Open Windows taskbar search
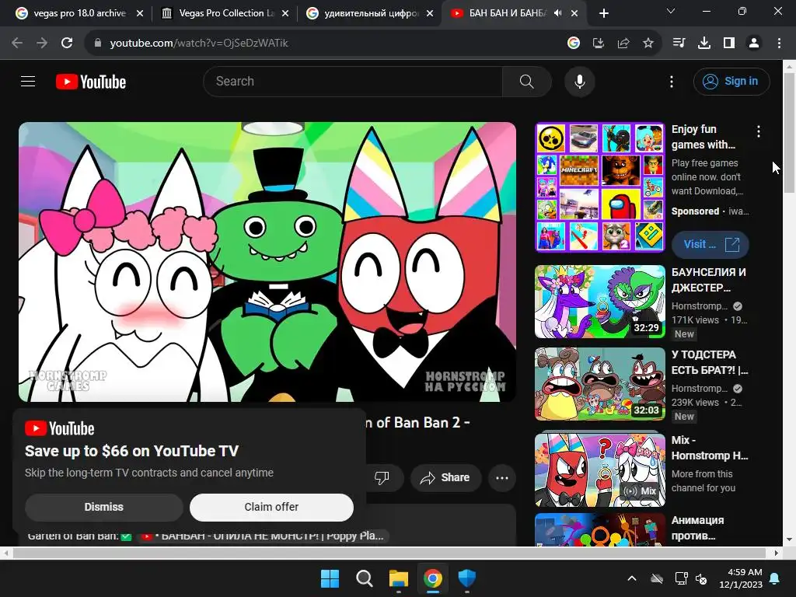This screenshot has width=796, height=597. coord(364,578)
